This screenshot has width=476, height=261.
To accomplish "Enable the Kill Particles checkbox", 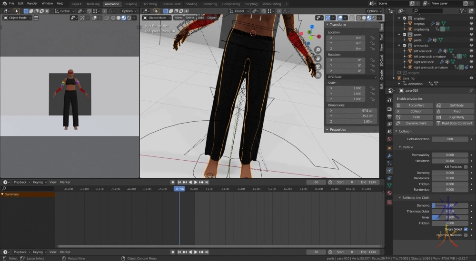I will coord(466,167).
